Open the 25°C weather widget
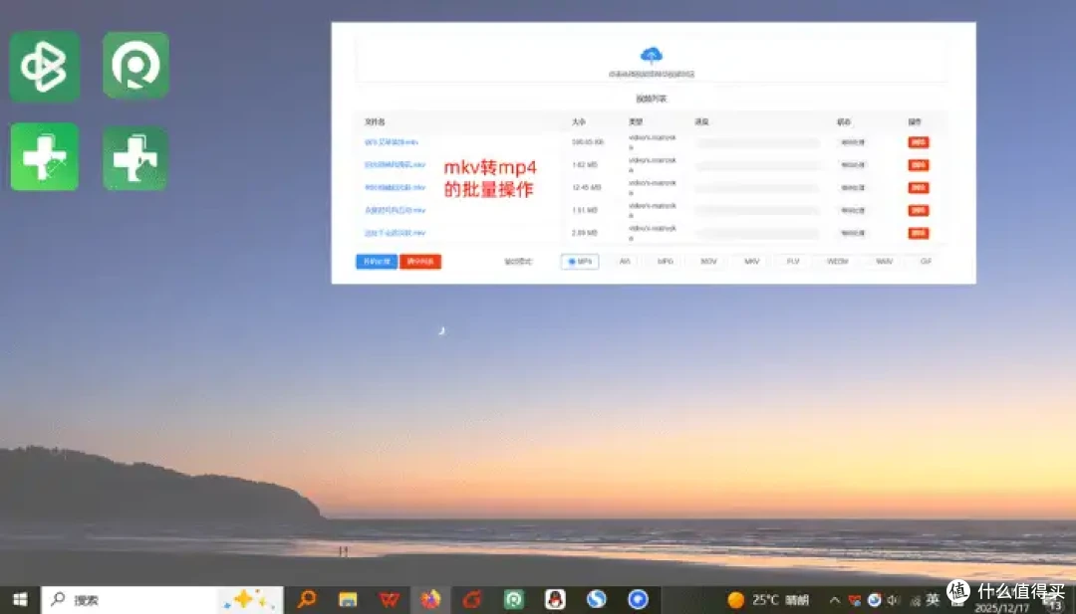1076x614 pixels. (x=768, y=600)
